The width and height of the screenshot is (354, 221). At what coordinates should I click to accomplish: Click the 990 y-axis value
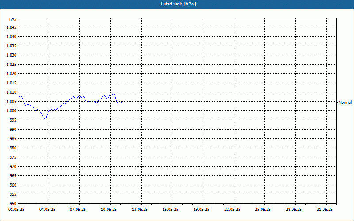coord(13,129)
